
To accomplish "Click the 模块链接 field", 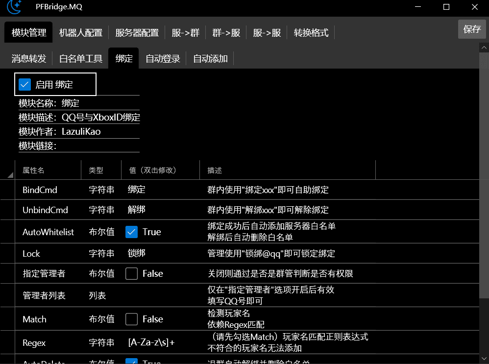I will 79,146.
